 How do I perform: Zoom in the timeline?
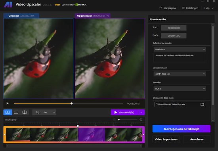pos(141,120)
